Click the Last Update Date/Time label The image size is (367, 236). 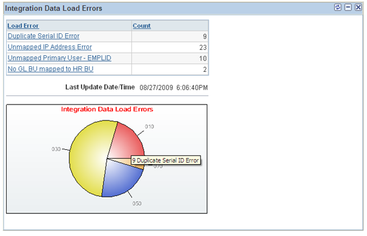(x=100, y=87)
